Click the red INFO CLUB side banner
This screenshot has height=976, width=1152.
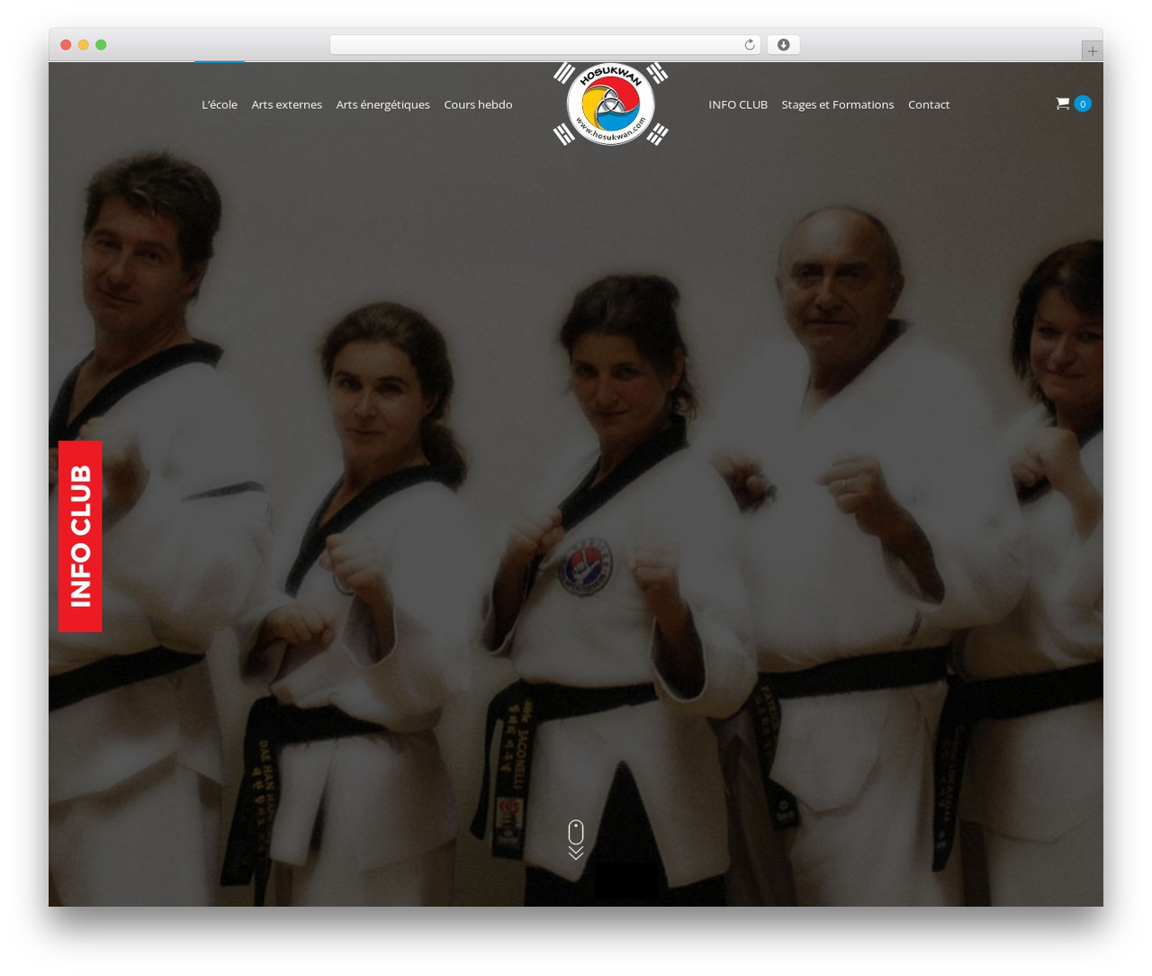coord(80,537)
